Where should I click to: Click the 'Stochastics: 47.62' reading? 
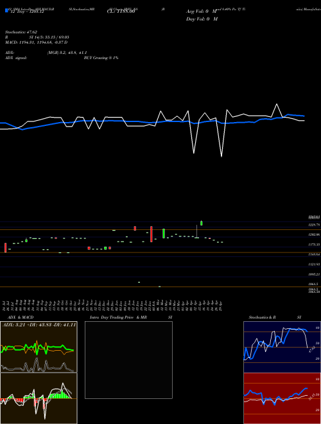point(21,32)
